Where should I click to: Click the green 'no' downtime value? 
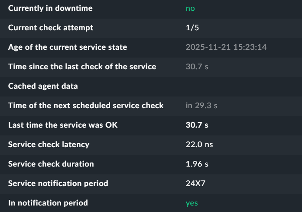[190, 8]
